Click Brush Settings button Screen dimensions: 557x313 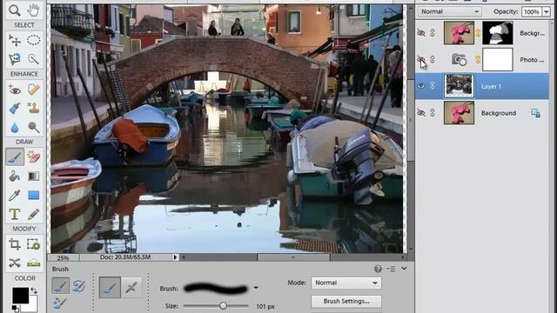point(346,302)
